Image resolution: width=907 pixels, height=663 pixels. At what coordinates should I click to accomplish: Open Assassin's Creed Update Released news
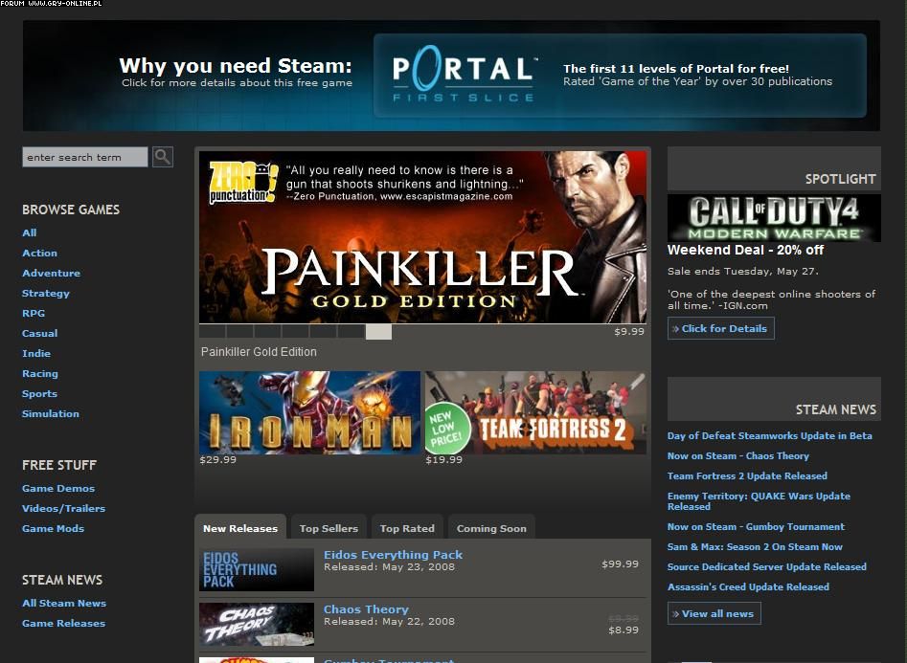click(749, 587)
